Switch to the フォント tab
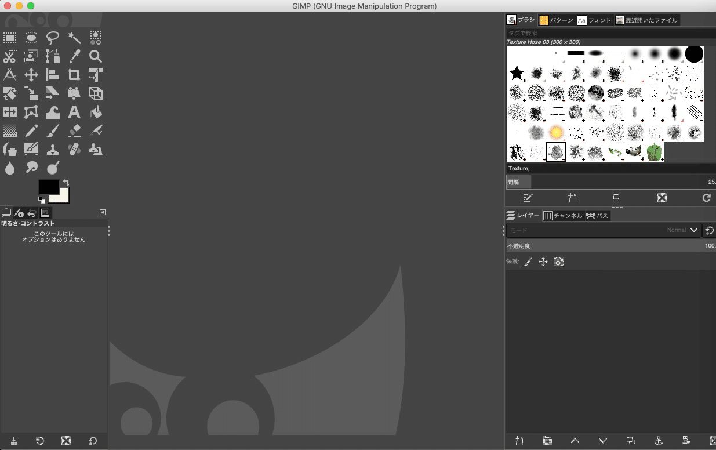Screen dimensions: 716x450 click(594, 20)
